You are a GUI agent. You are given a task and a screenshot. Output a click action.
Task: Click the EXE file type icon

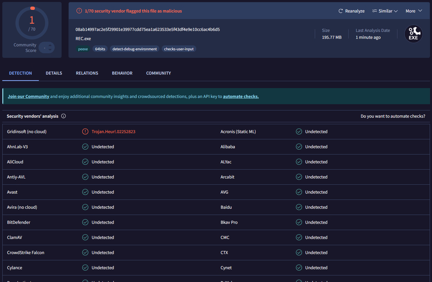point(413,34)
